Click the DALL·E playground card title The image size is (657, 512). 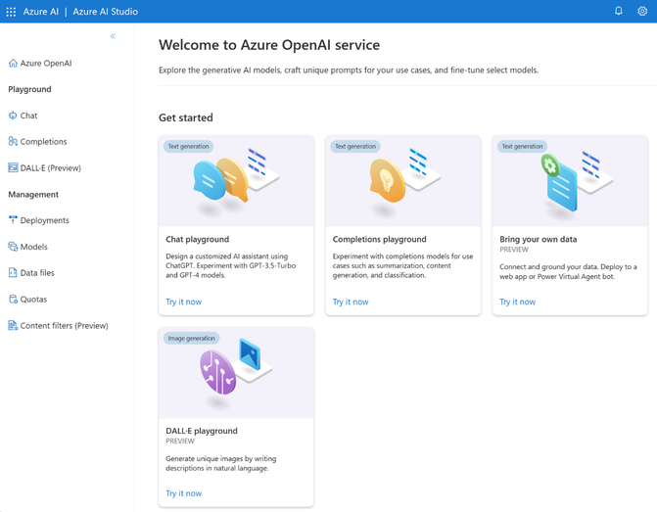coord(202,431)
